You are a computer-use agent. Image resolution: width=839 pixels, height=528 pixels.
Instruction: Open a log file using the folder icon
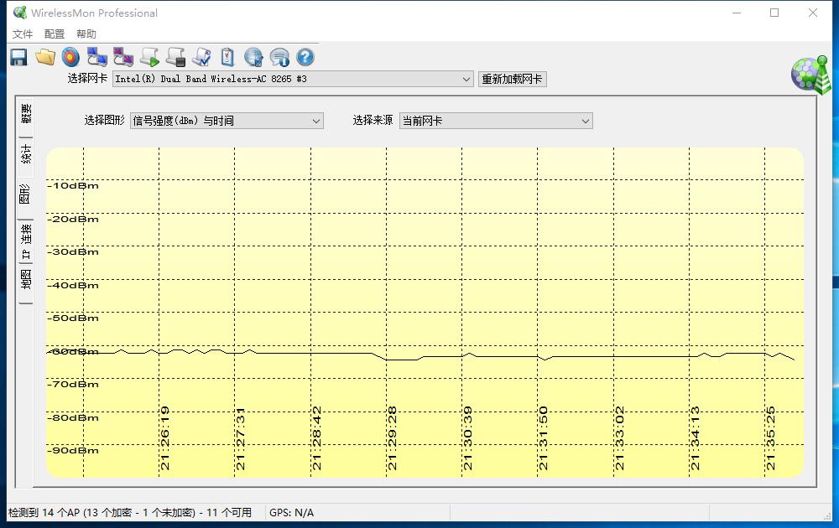[x=44, y=57]
